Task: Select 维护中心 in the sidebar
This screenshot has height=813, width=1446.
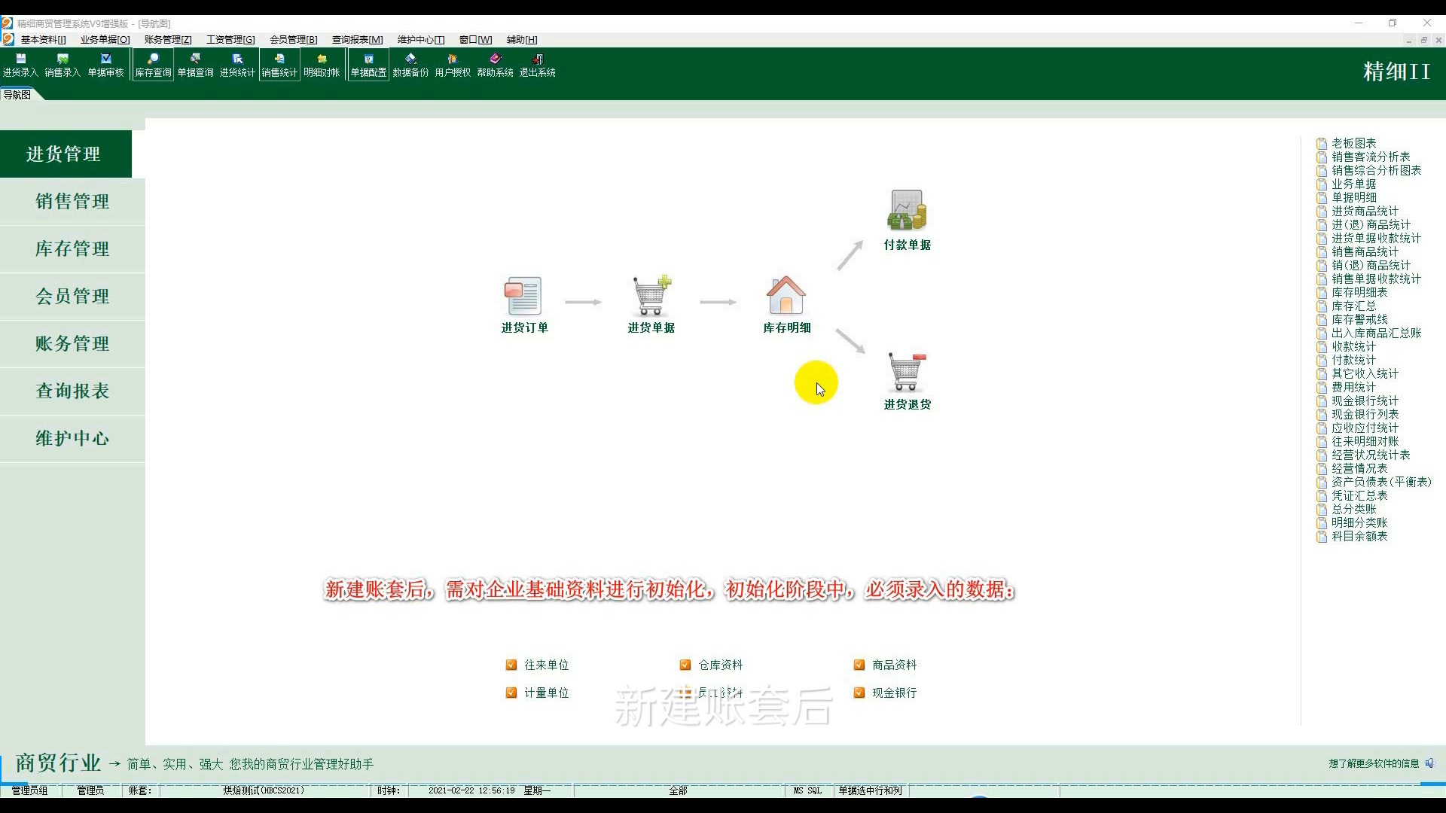Action: [x=72, y=438]
